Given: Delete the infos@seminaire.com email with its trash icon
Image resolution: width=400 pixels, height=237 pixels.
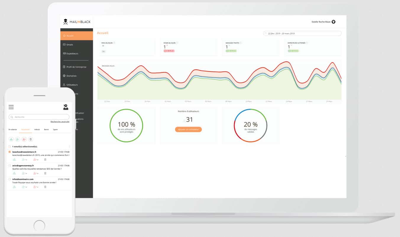Looking at the screenshot, I should click(x=45, y=187).
